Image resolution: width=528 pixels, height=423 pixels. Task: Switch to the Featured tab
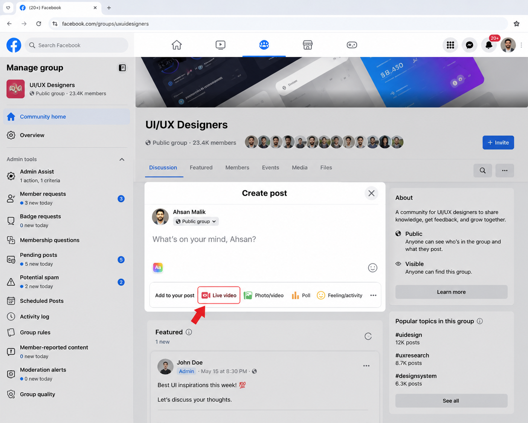[x=201, y=168]
